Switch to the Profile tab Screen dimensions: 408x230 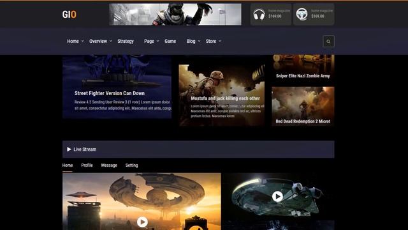click(87, 165)
